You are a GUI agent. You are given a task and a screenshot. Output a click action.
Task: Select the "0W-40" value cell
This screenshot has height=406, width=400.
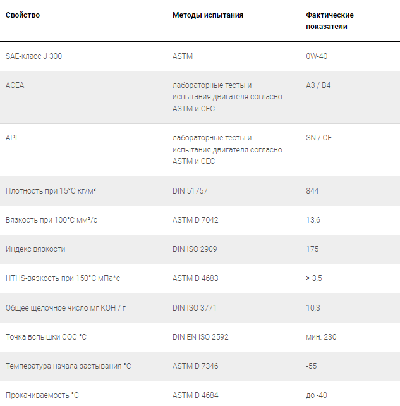point(317,56)
